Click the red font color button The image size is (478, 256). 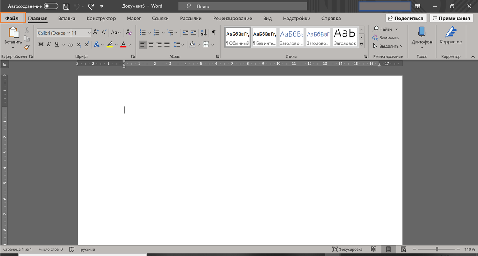tap(123, 45)
